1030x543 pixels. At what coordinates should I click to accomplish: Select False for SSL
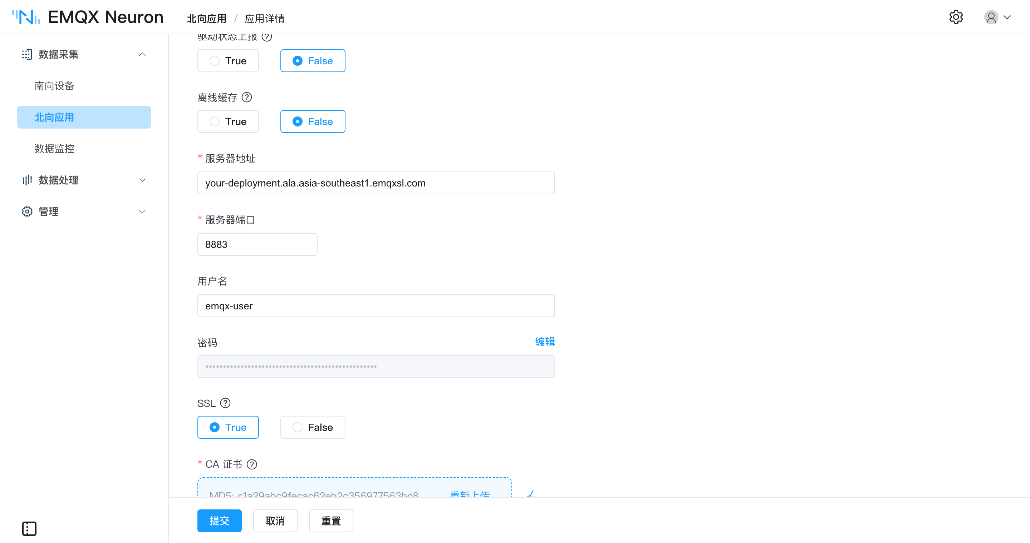coord(313,427)
